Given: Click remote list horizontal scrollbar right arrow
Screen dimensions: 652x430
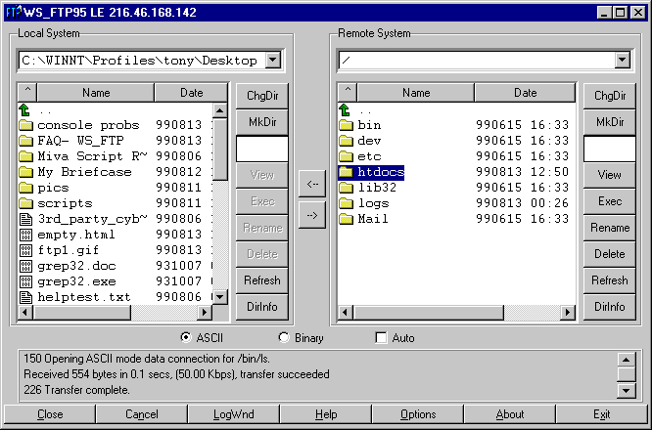Looking at the screenshot, I should (x=568, y=312).
